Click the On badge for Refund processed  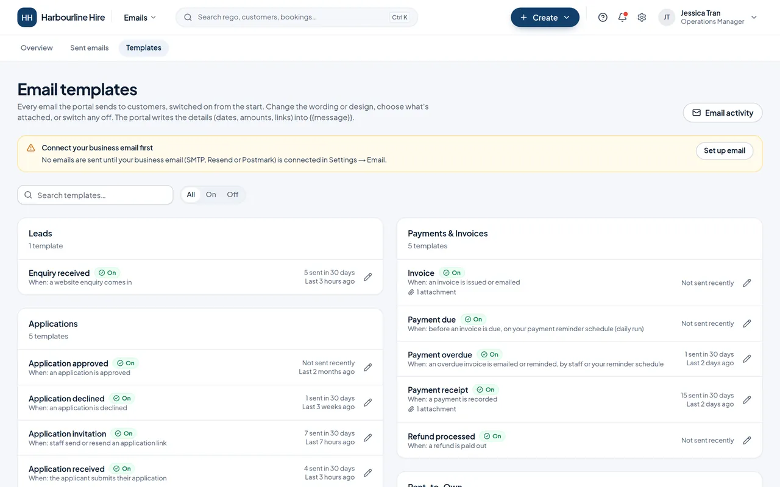click(x=492, y=436)
